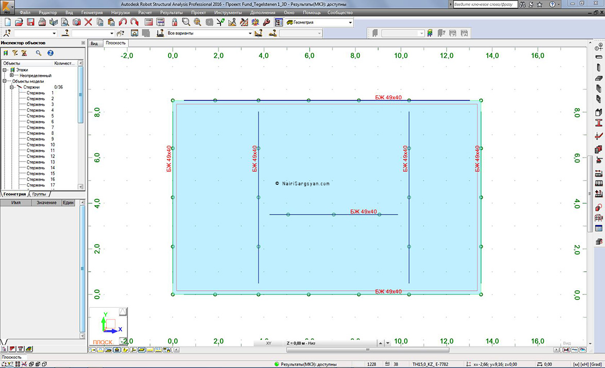The width and height of the screenshot is (605, 368).
Task: Select Стержень 12 in the object tree
Action: [41, 156]
